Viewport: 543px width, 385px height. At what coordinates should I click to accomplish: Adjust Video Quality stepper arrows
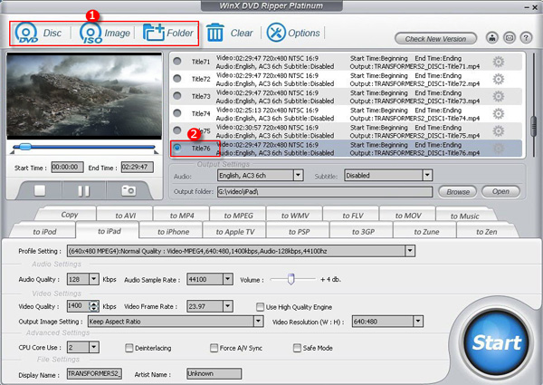[94, 306]
